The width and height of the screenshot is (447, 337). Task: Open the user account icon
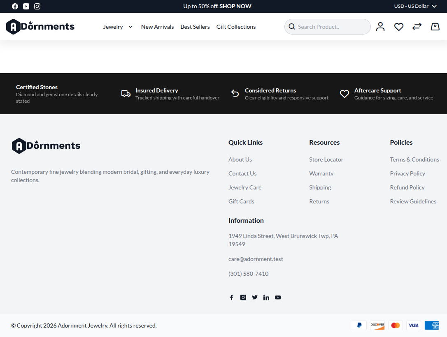[380, 27]
